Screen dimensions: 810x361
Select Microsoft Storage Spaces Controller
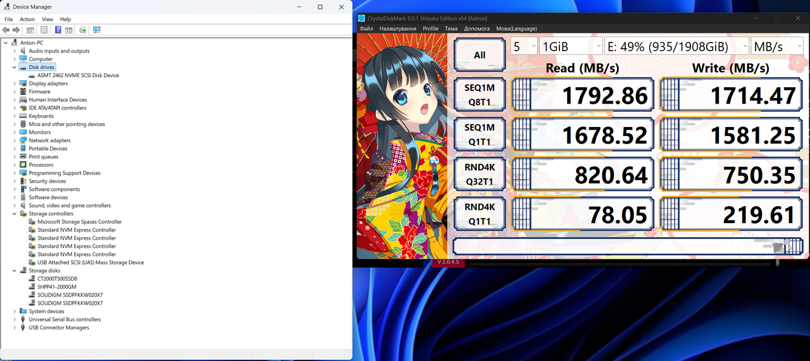point(79,222)
